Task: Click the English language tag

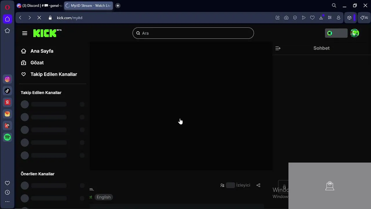Action: [104, 197]
